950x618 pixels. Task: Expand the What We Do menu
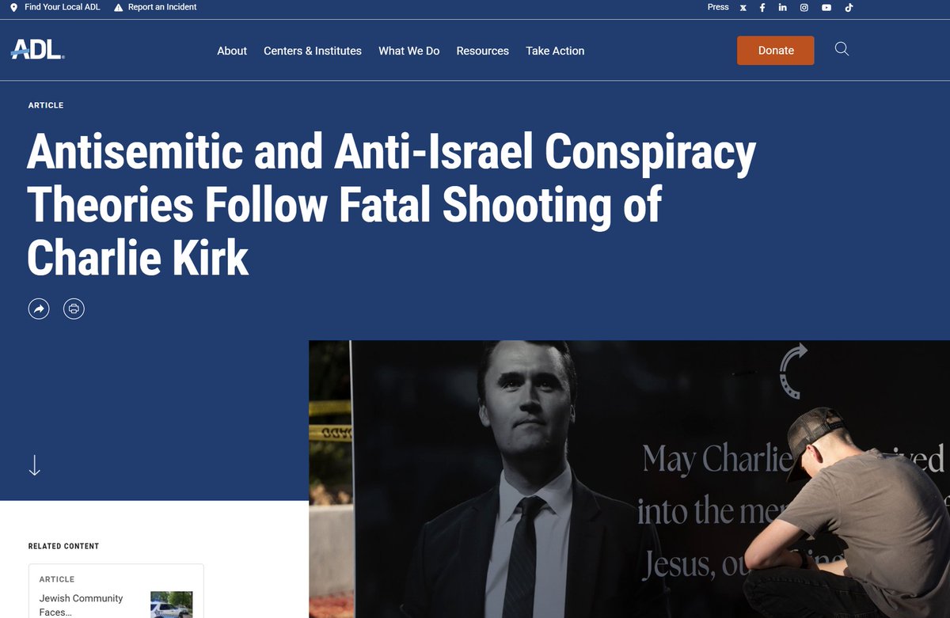[x=409, y=51]
